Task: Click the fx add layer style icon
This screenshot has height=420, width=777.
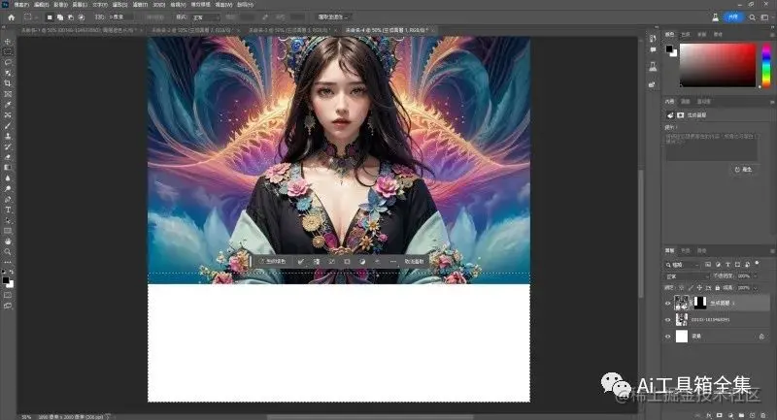Action: coord(709,415)
